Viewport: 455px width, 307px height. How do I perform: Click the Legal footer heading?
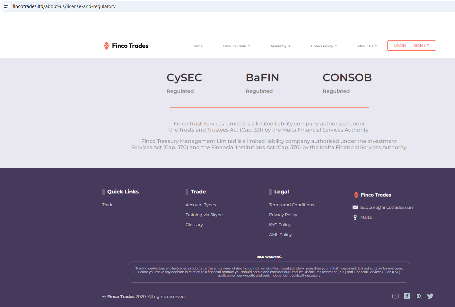coord(282,192)
